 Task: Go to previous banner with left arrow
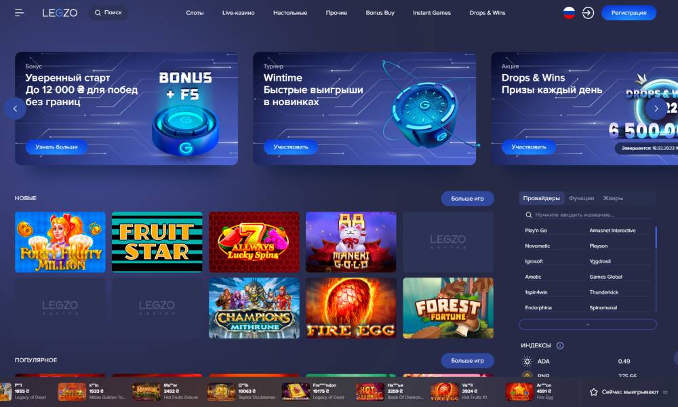[x=15, y=109]
